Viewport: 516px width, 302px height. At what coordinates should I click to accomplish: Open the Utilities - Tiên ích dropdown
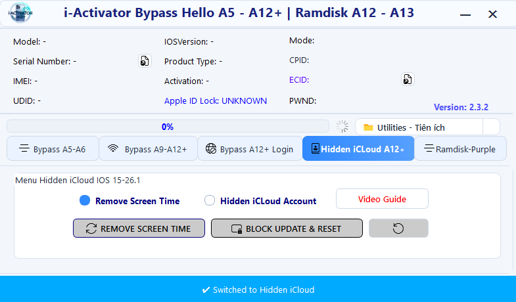pos(427,127)
